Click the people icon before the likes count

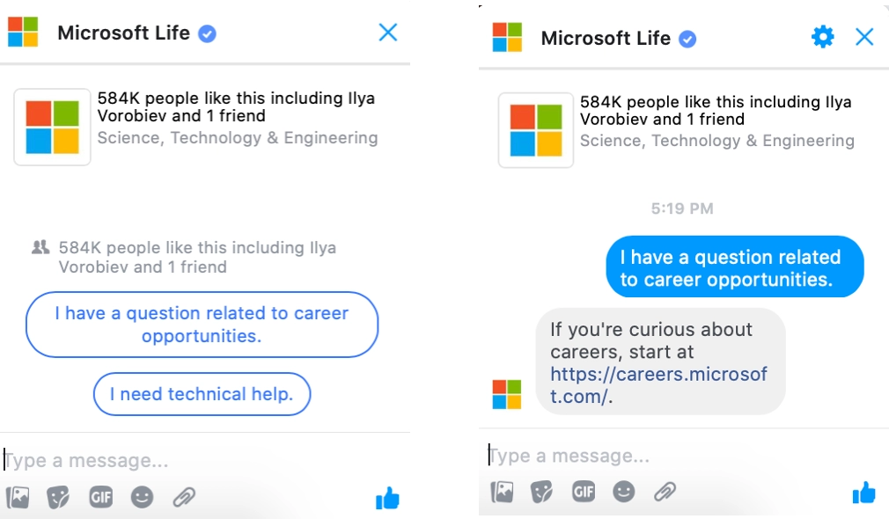(40, 247)
